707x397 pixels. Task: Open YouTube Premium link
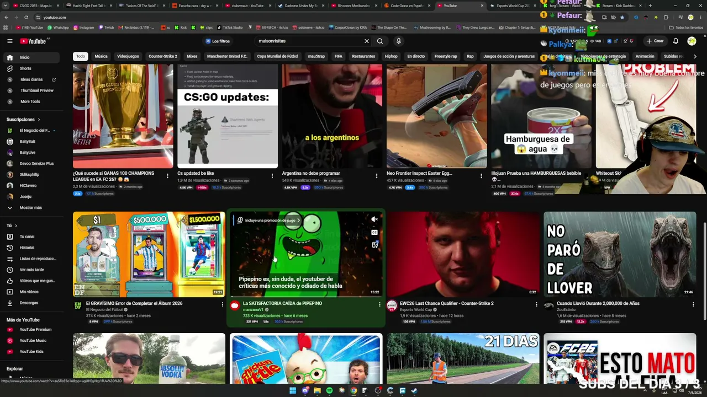click(32, 330)
